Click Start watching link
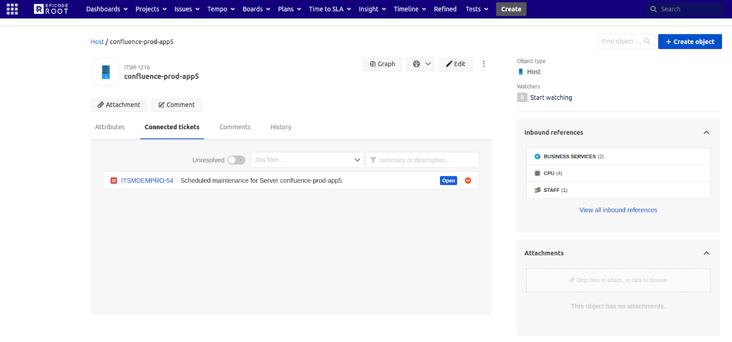 pos(551,98)
